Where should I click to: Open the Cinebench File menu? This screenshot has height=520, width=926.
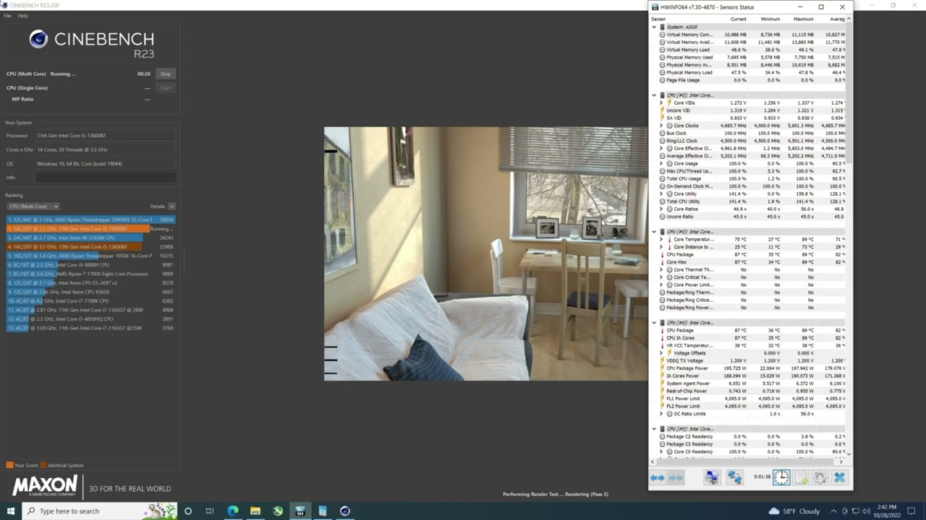[x=7, y=15]
